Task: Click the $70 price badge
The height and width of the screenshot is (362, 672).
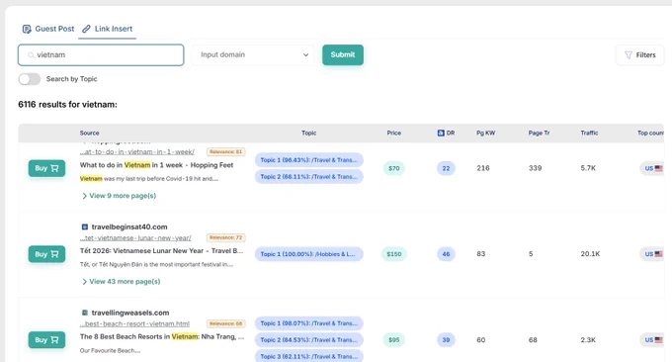Action: tap(394, 168)
